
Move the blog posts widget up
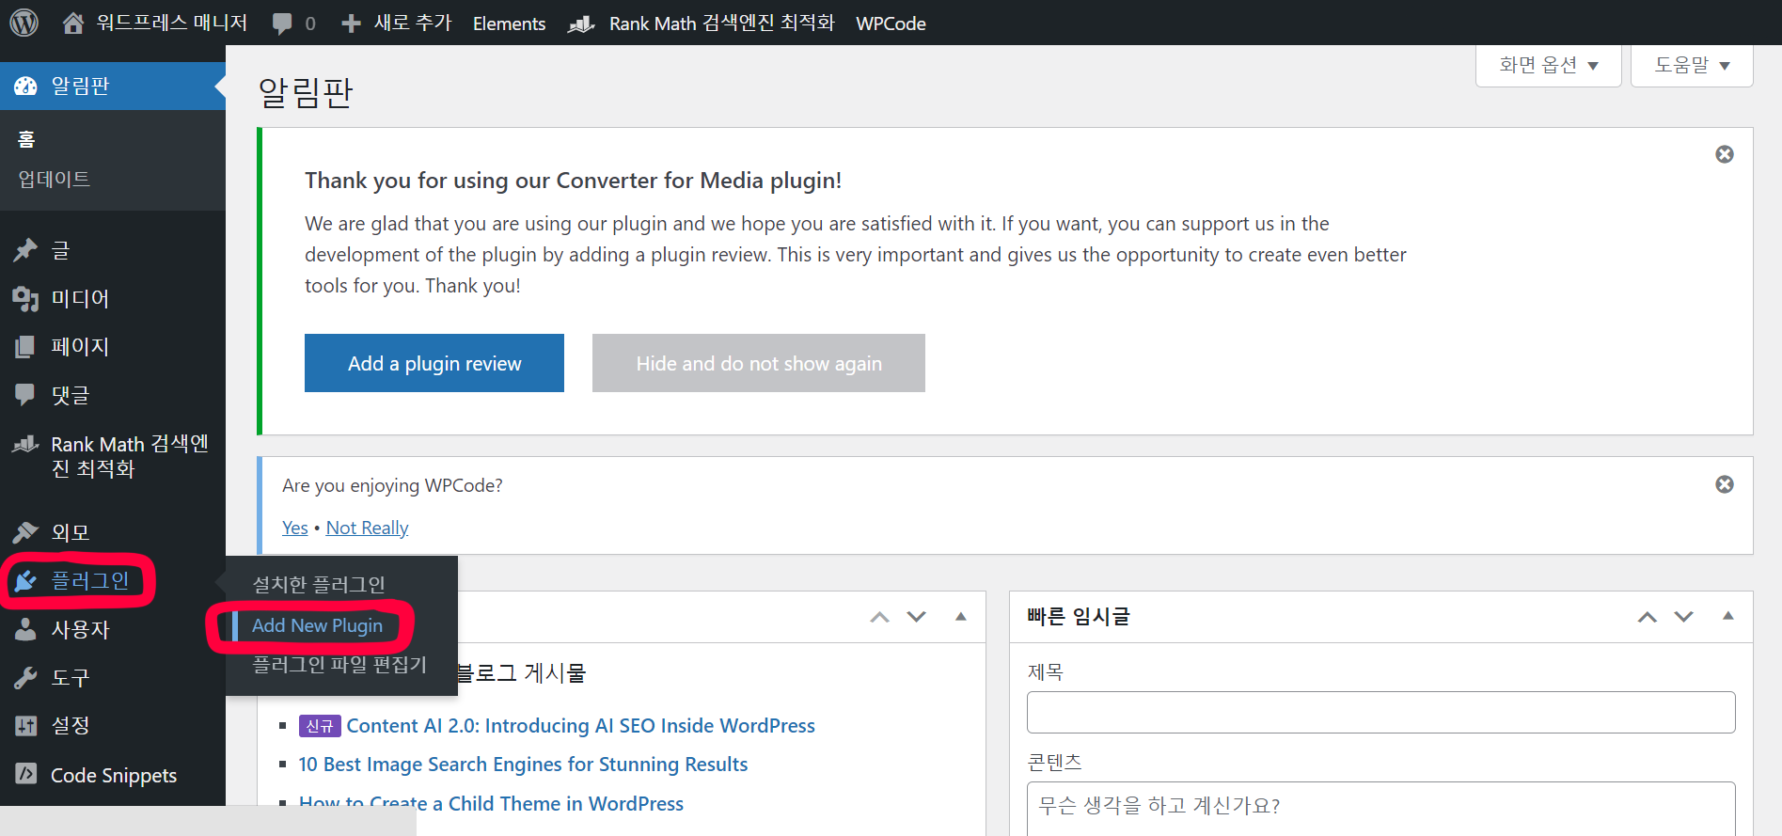pos(879,617)
